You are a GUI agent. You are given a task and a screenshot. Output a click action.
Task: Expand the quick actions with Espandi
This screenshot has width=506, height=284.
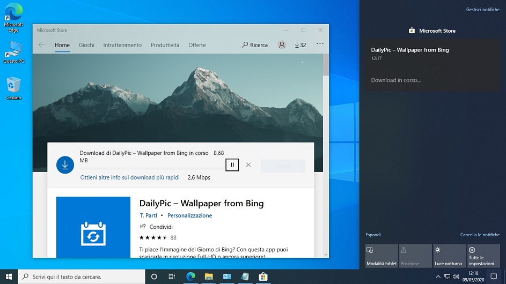(x=373, y=235)
